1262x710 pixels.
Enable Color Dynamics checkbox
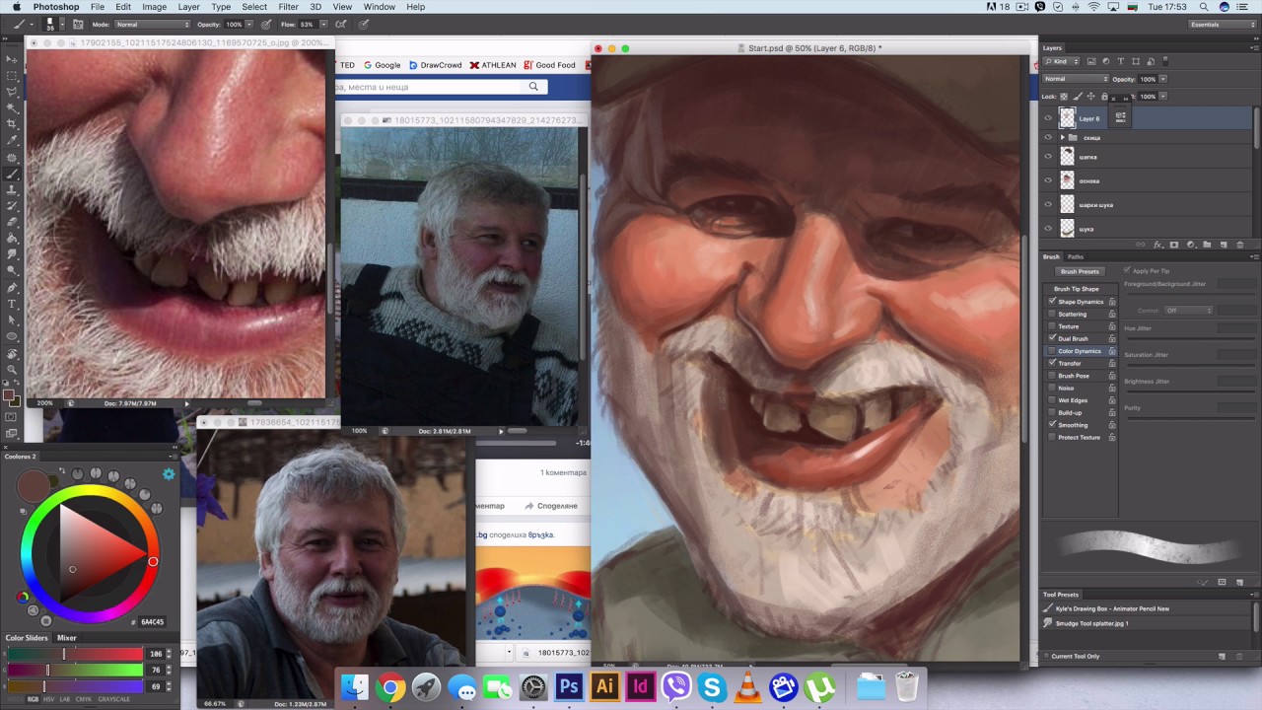(x=1052, y=351)
